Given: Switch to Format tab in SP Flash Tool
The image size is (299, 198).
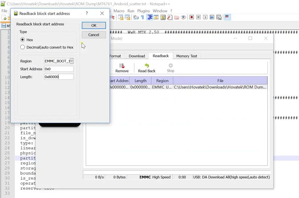Looking at the screenshot, I should coord(115,56).
